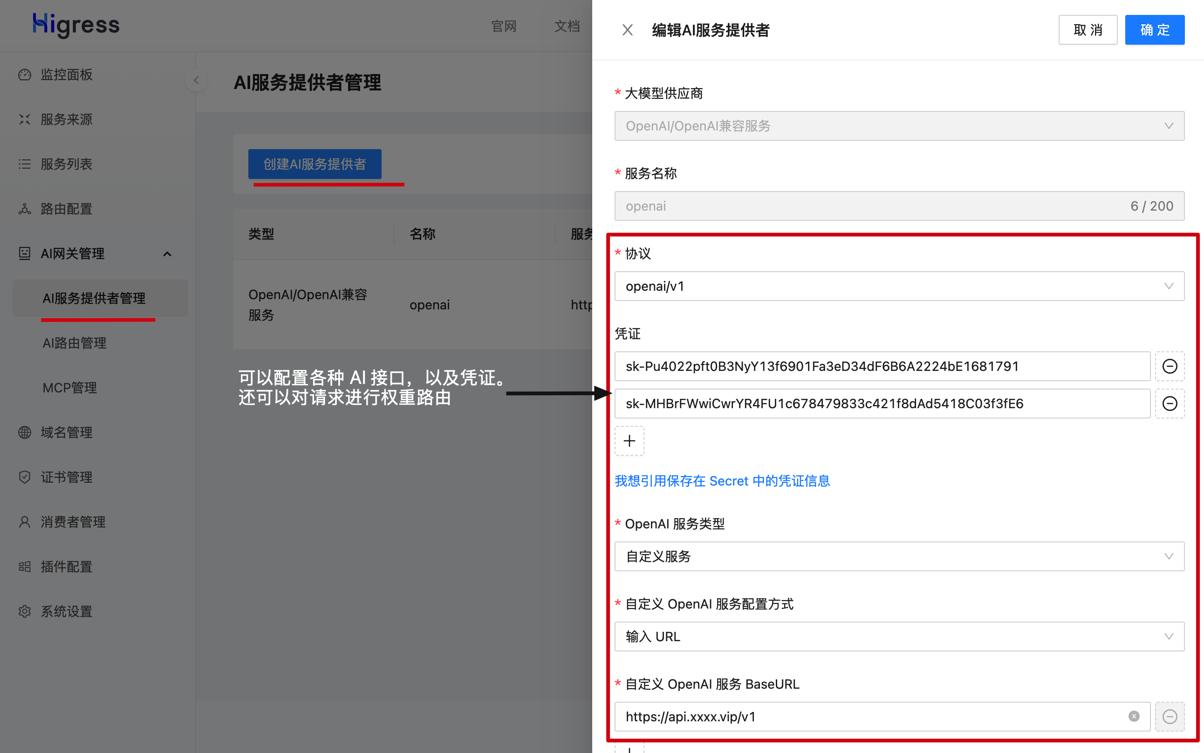The width and height of the screenshot is (1204, 753).
Task: Collapse the AI网关管理 menu group
Action: click(167, 254)
